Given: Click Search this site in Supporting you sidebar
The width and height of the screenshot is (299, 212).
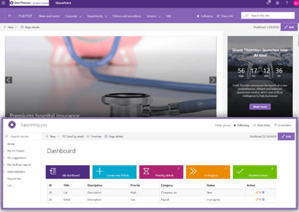Looking at the screenshot, I should pyautogui.click(x=22, y=137).
